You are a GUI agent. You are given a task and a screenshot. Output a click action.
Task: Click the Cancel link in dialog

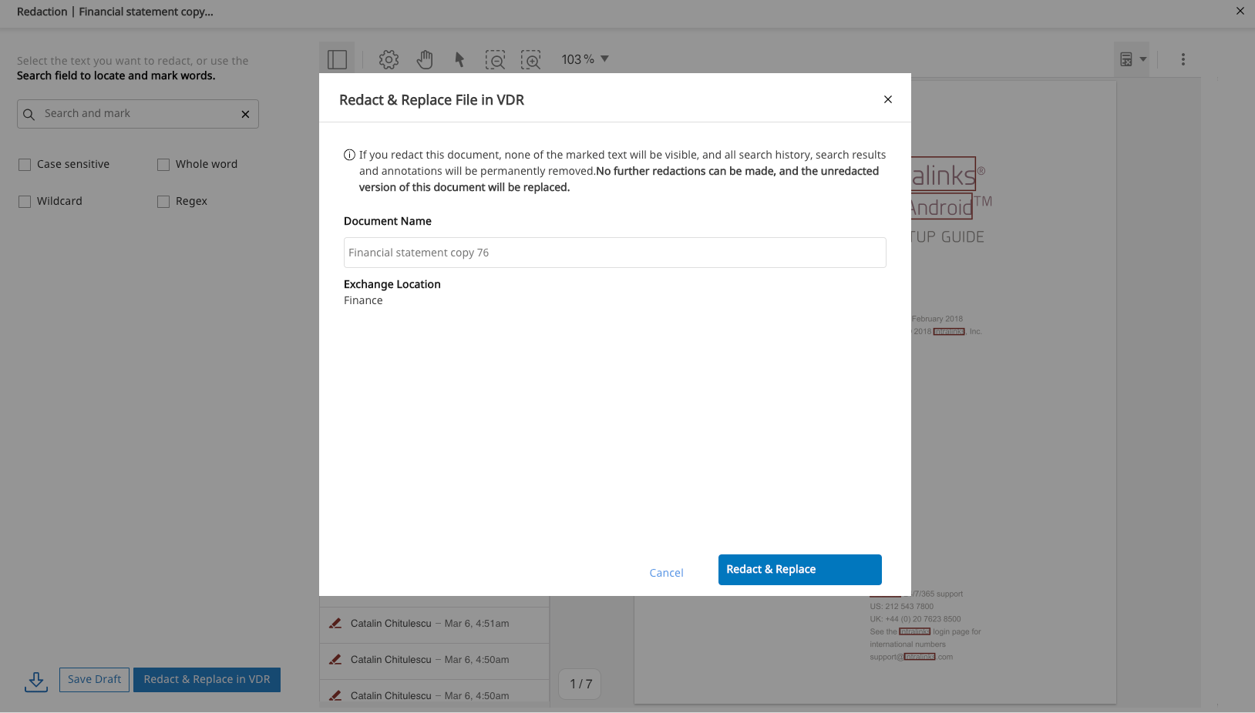pos(666,573)
